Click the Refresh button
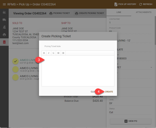Screen dimensions: 156x128 146,4
